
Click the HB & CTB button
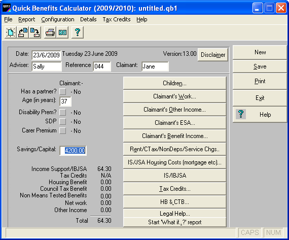174,202
